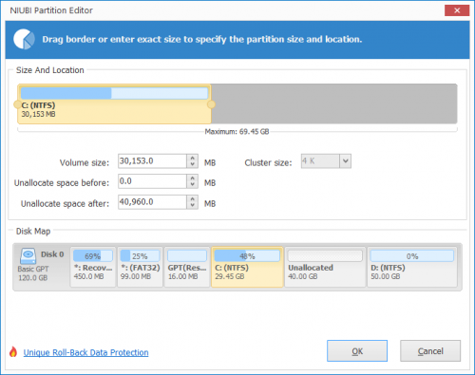Click the Unallocate space before field
The height and width of the screenshot is (375, 475).
click(x=152, y=181)
